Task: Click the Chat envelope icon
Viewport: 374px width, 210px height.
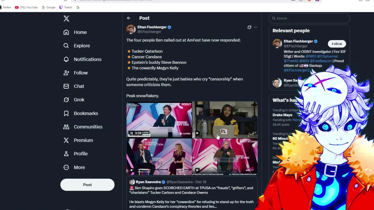Action: pos(66,86)
